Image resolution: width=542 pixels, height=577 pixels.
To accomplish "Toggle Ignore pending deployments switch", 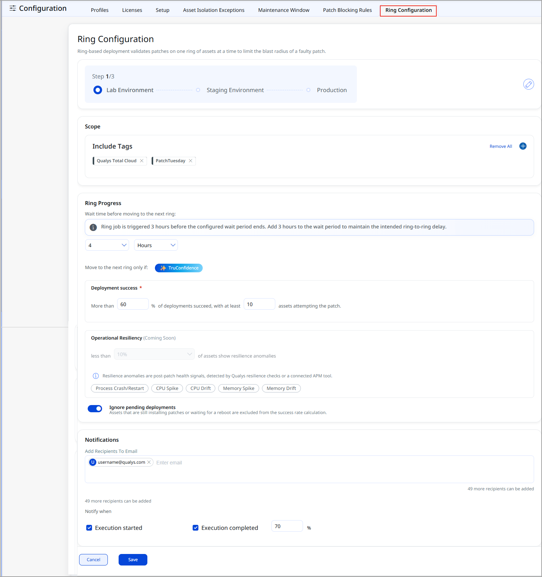I will 95,409.
